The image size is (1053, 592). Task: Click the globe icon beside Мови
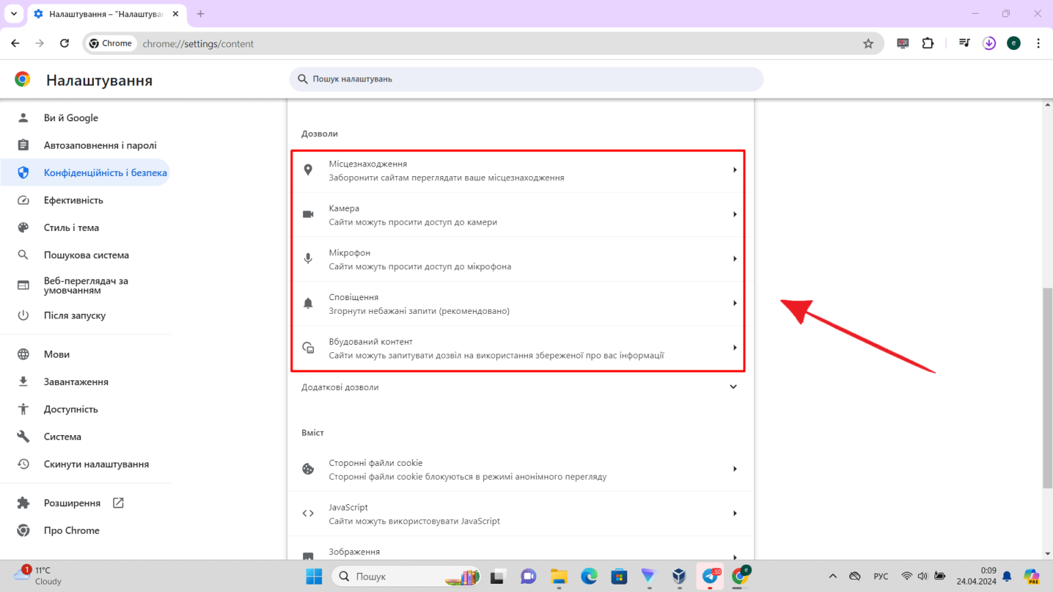[23, 354]
